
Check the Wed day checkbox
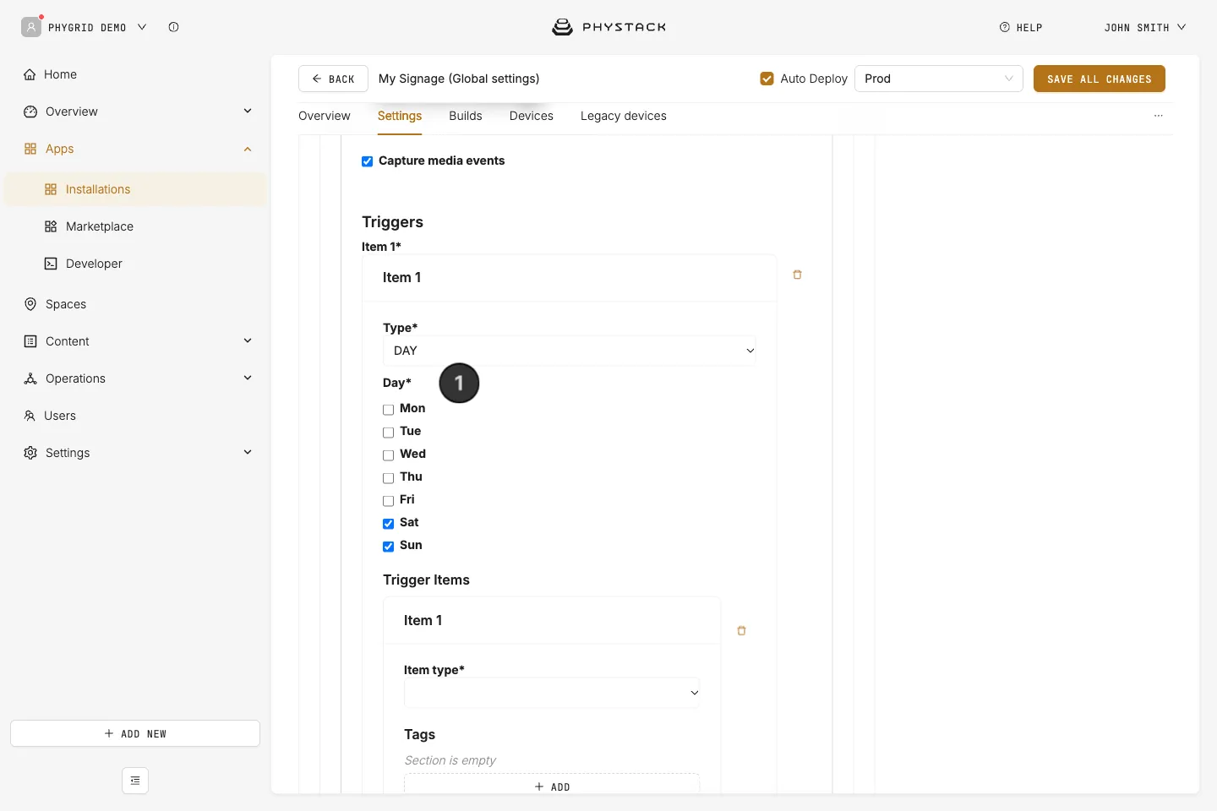click(x=388, y=455)
